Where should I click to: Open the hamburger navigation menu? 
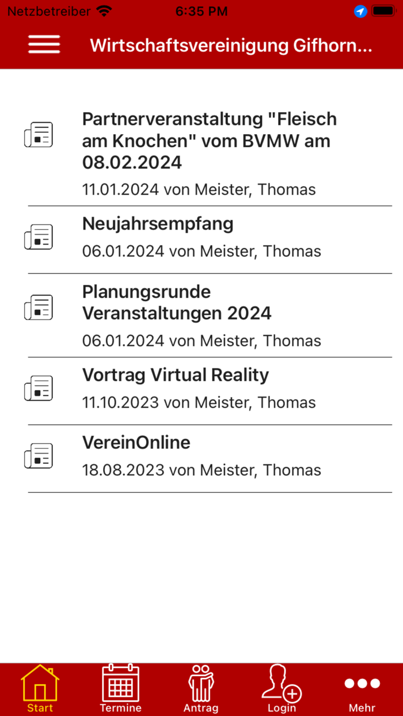43,45
